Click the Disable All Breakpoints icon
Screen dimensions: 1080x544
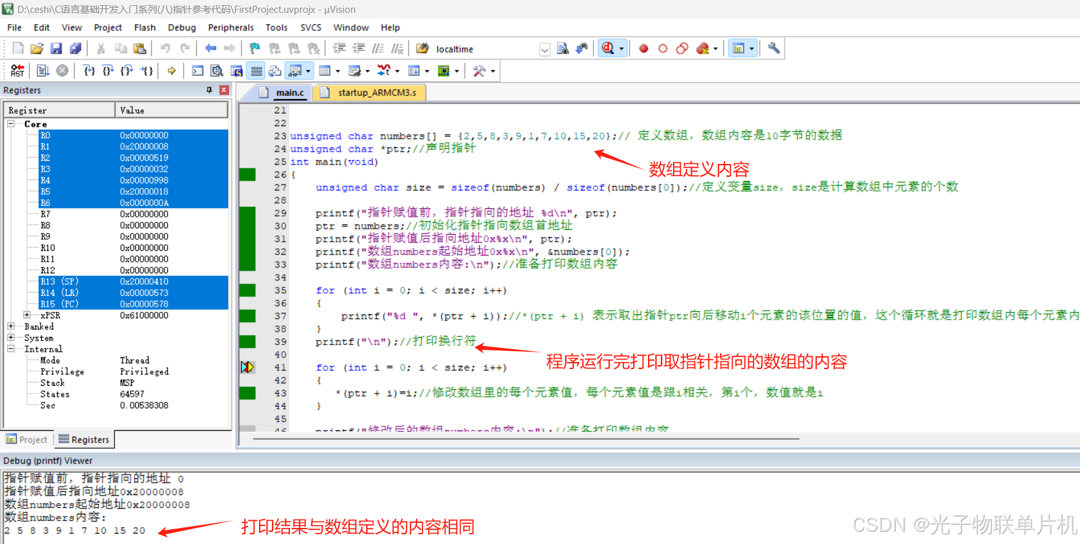[x=682, y=48]
